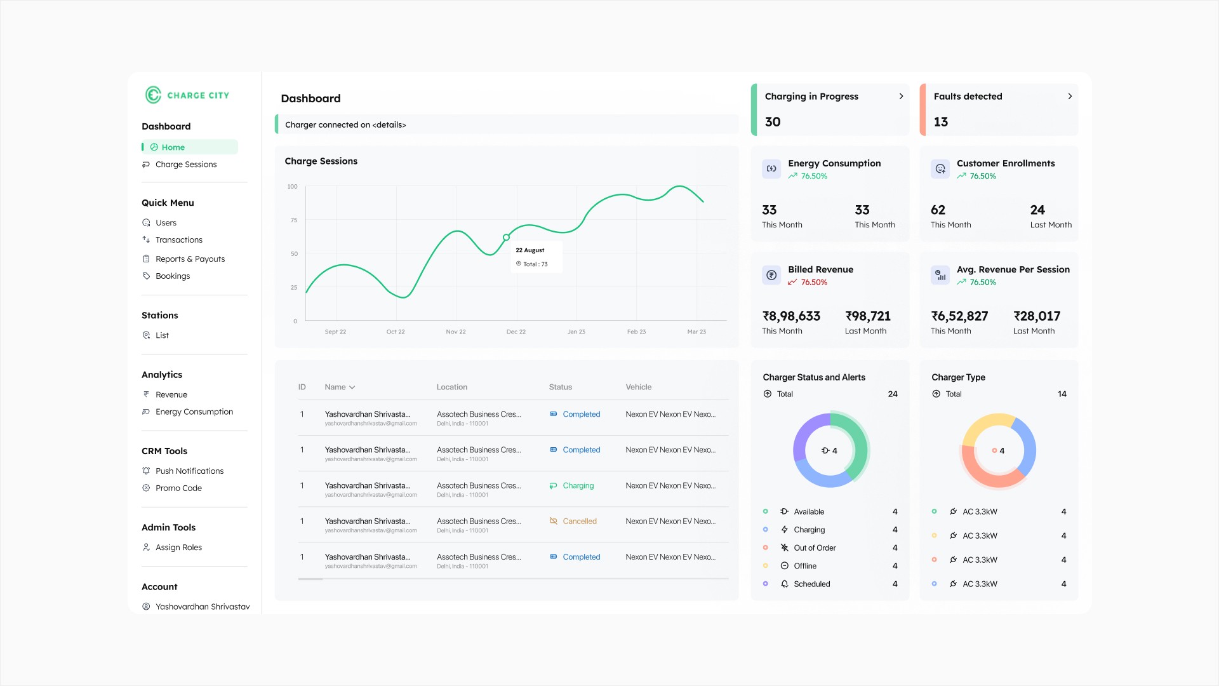Click the green Available legend dot
The height and width of the screenshot is (686, 1219).
(x=766, y=511)
